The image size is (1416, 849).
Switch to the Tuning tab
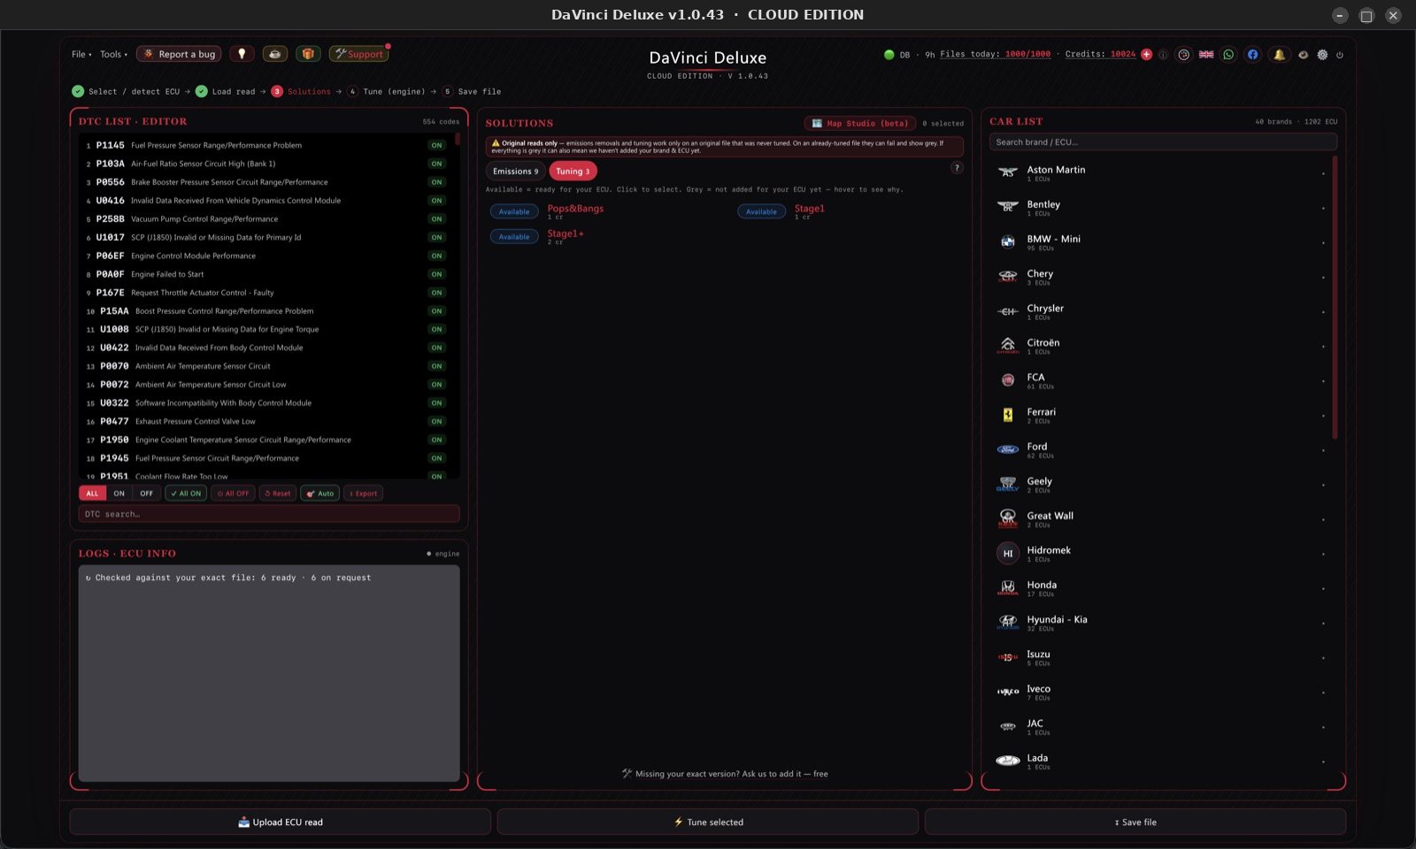pos(573,172)
